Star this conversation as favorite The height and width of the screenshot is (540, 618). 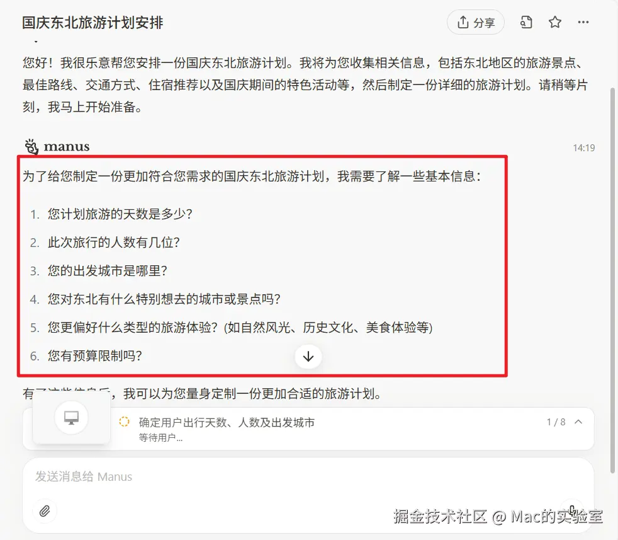tap(555, 23)
